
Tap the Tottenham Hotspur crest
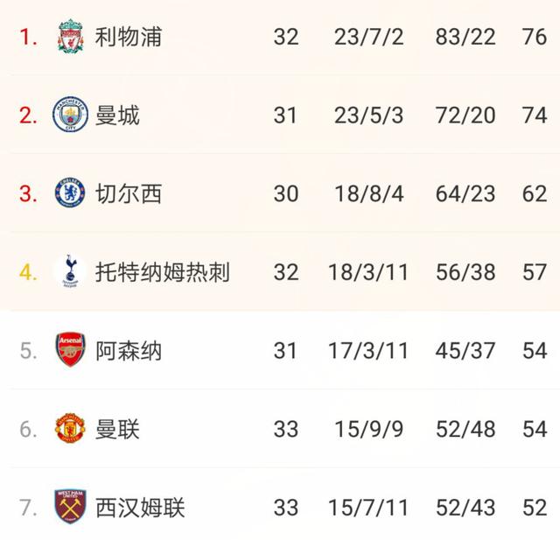[x=70, y=271]
